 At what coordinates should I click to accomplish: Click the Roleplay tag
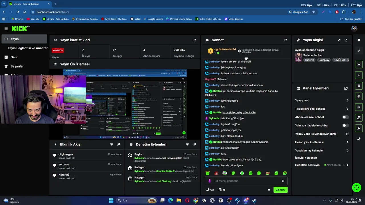[324, 60]
